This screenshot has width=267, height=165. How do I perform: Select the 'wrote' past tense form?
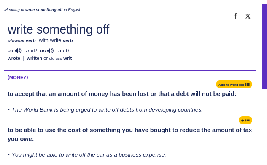click(x=14, y=58)
